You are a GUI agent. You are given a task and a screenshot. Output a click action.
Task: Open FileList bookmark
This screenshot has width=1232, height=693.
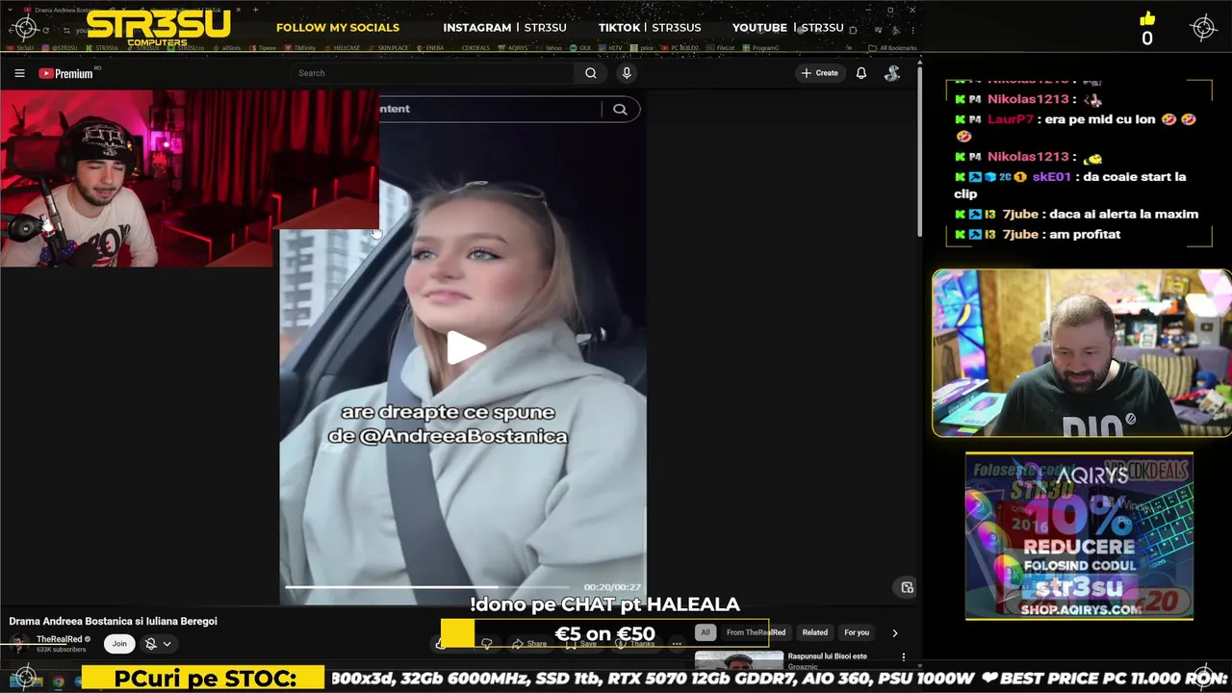[x=719, y=47]
